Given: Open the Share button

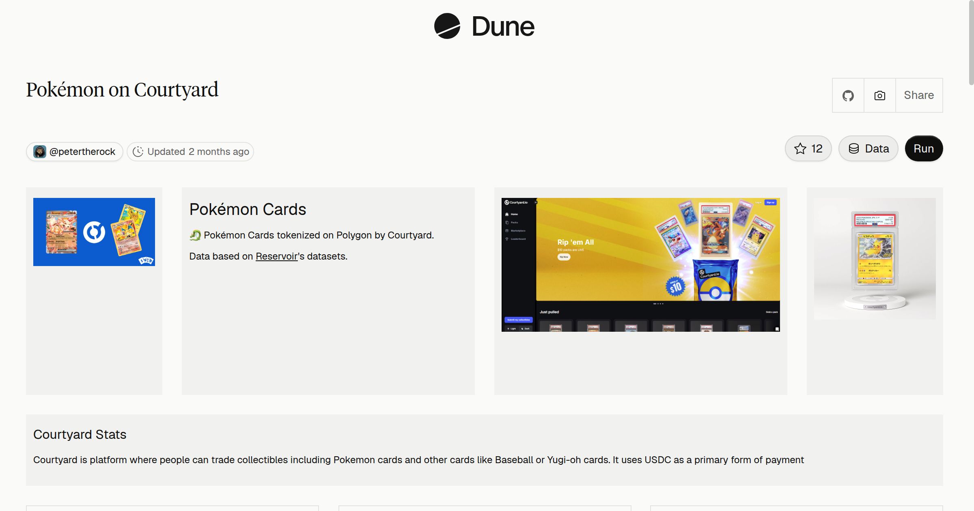Looking at the screenshot, I should point(919,96).
